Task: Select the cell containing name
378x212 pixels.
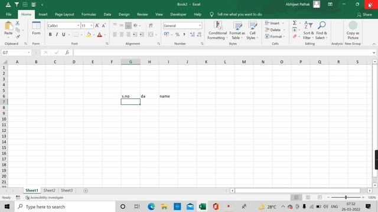Action: (x=168, y=96)
